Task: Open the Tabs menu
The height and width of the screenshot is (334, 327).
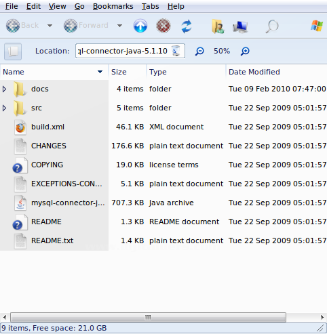Action: (151, 6)
